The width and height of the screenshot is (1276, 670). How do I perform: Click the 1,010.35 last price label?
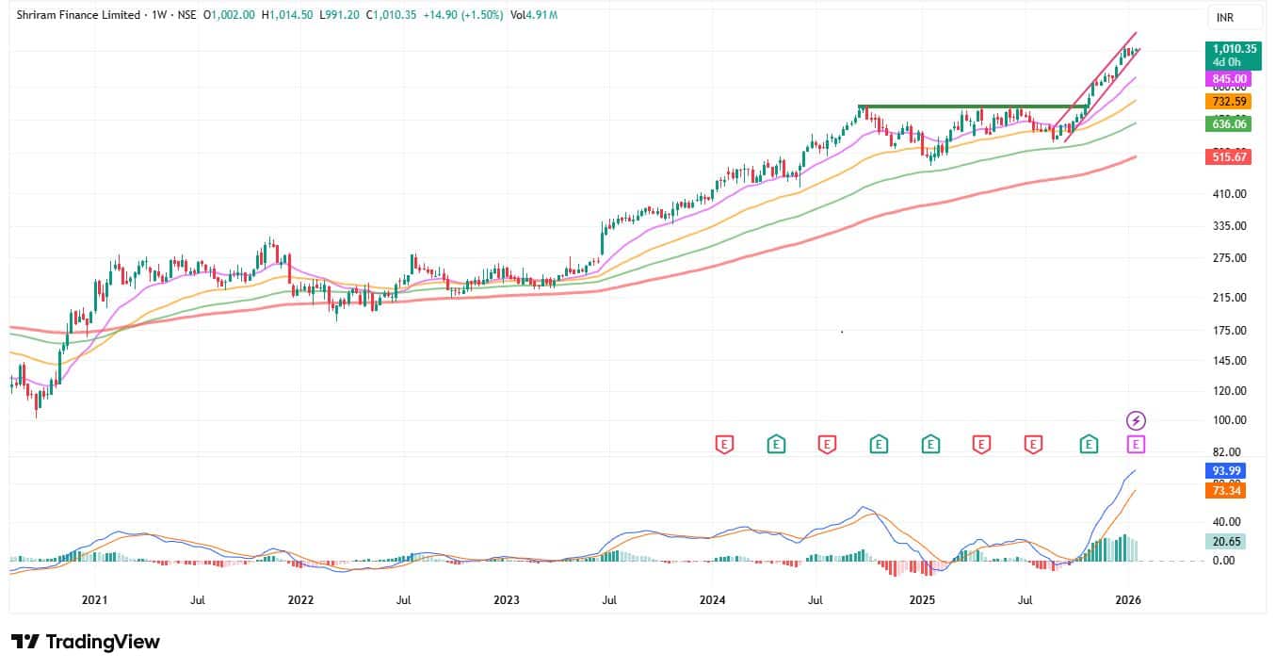click(x=1235, y=49)
